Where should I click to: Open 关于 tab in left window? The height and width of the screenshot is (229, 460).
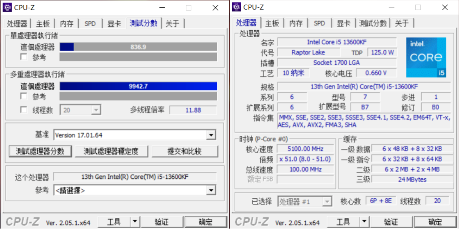tap(172, 23)
